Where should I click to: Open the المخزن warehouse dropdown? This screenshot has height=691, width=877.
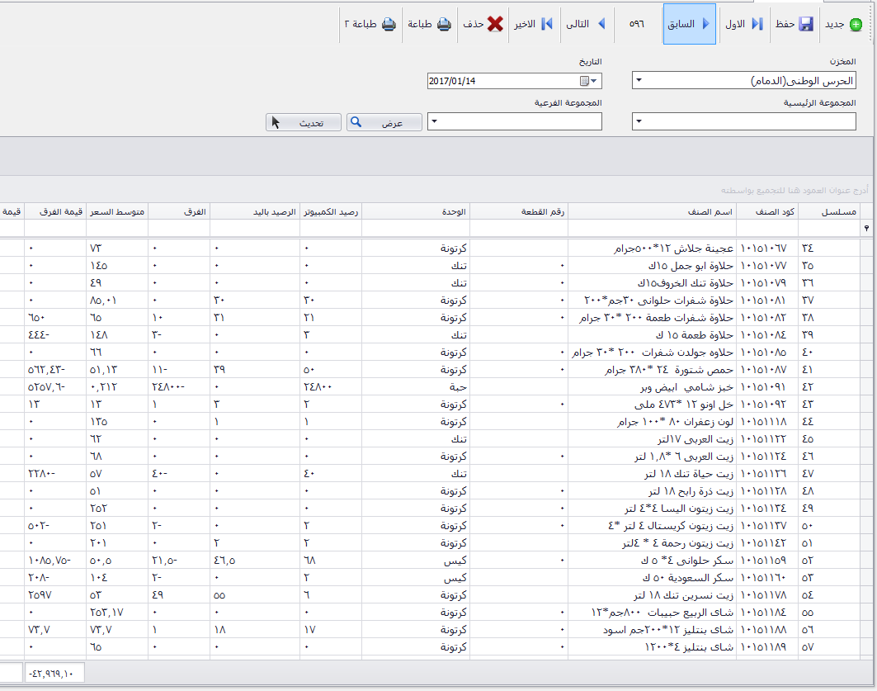(x=640, y=81)
